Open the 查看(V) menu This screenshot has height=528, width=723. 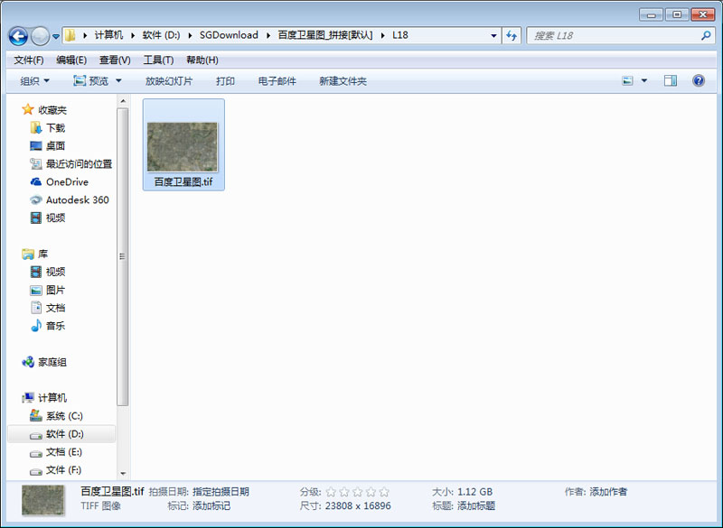[115, 60]
